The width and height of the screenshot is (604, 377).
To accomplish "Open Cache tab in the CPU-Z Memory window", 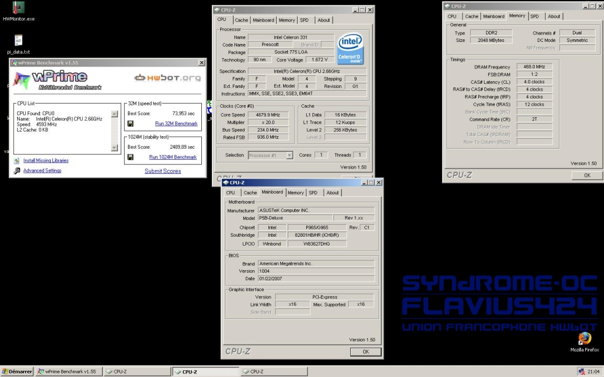I will point(471,16).
